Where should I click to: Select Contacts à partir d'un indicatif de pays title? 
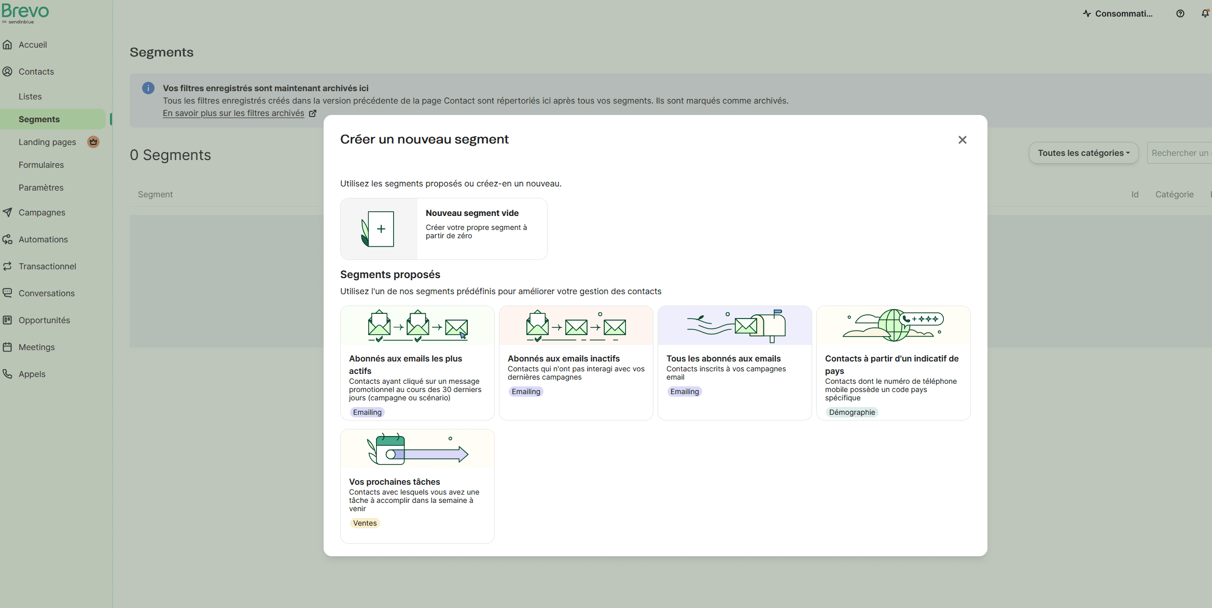(x=892, y=365)
